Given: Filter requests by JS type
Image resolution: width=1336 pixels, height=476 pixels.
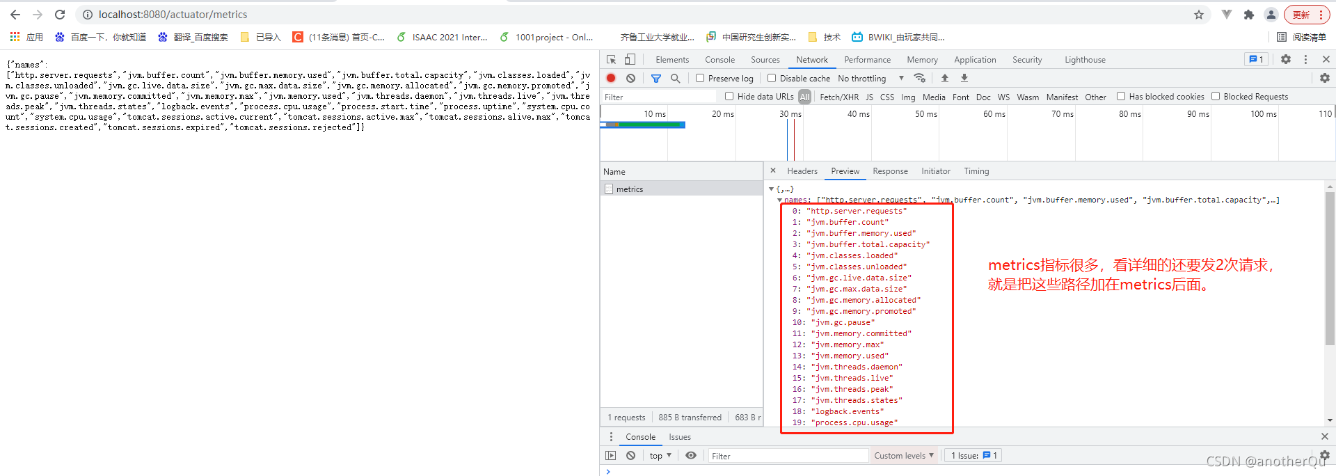Looking at the screenshot, I should pos(869,97).
